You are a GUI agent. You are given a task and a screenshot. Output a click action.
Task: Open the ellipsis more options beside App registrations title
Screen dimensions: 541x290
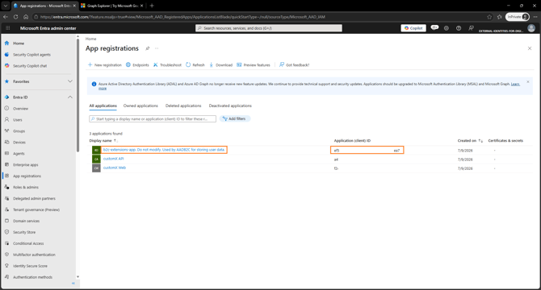pyautogui.click(x=157, y=48)
